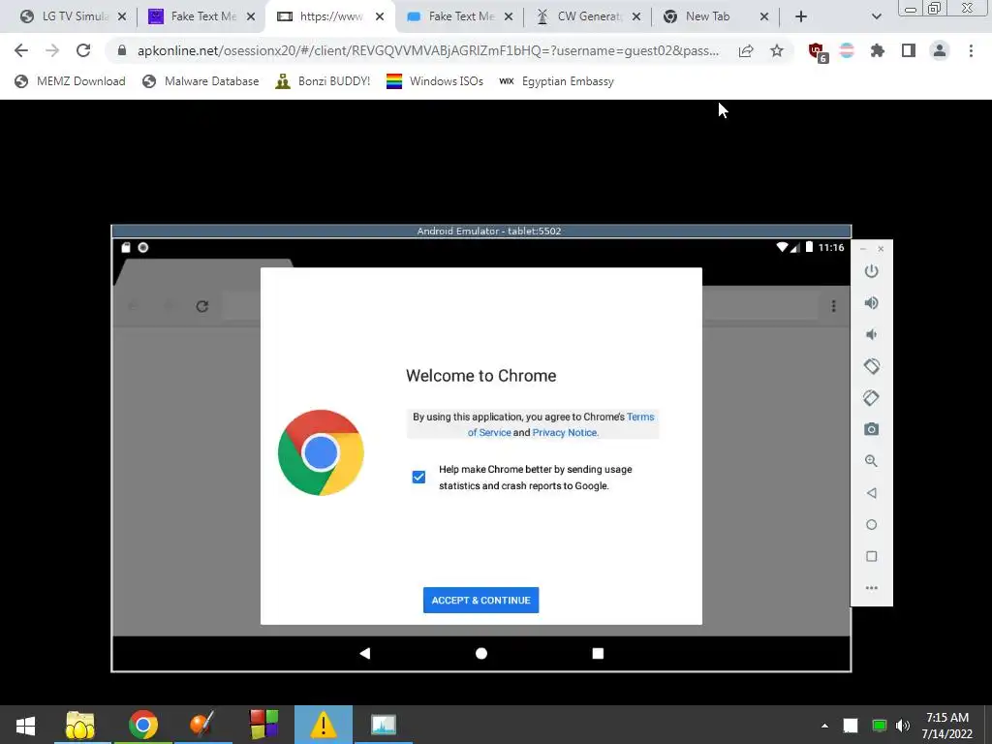Click the emulator sidebar home circle icon

coord(871,524)
